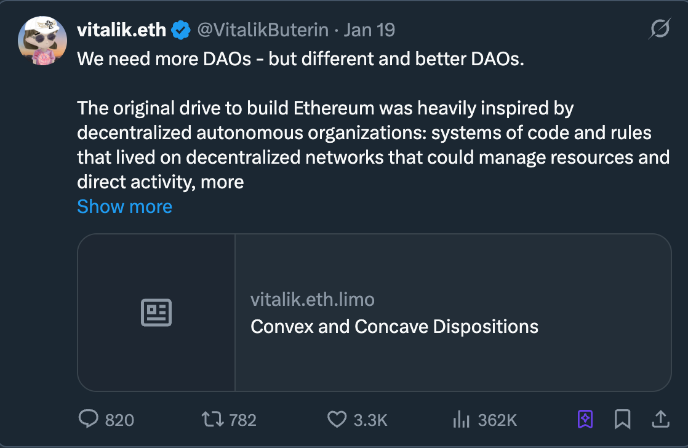The height and width of the screenshot is (448, 688).
Task: Click the reply speech bubble icon
Action: coord(89,420)
